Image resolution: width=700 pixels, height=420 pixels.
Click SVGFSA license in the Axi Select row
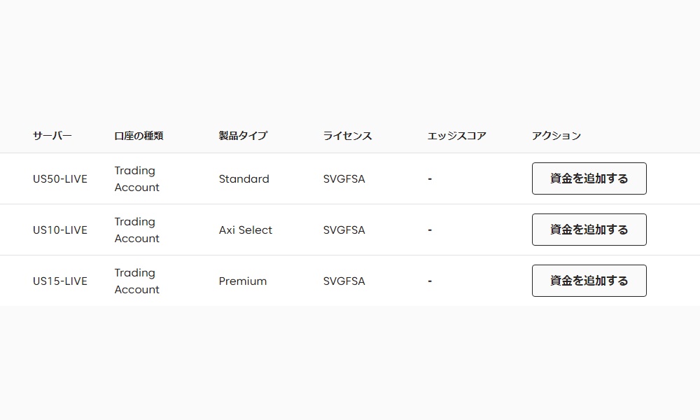[x=344, y=230]
